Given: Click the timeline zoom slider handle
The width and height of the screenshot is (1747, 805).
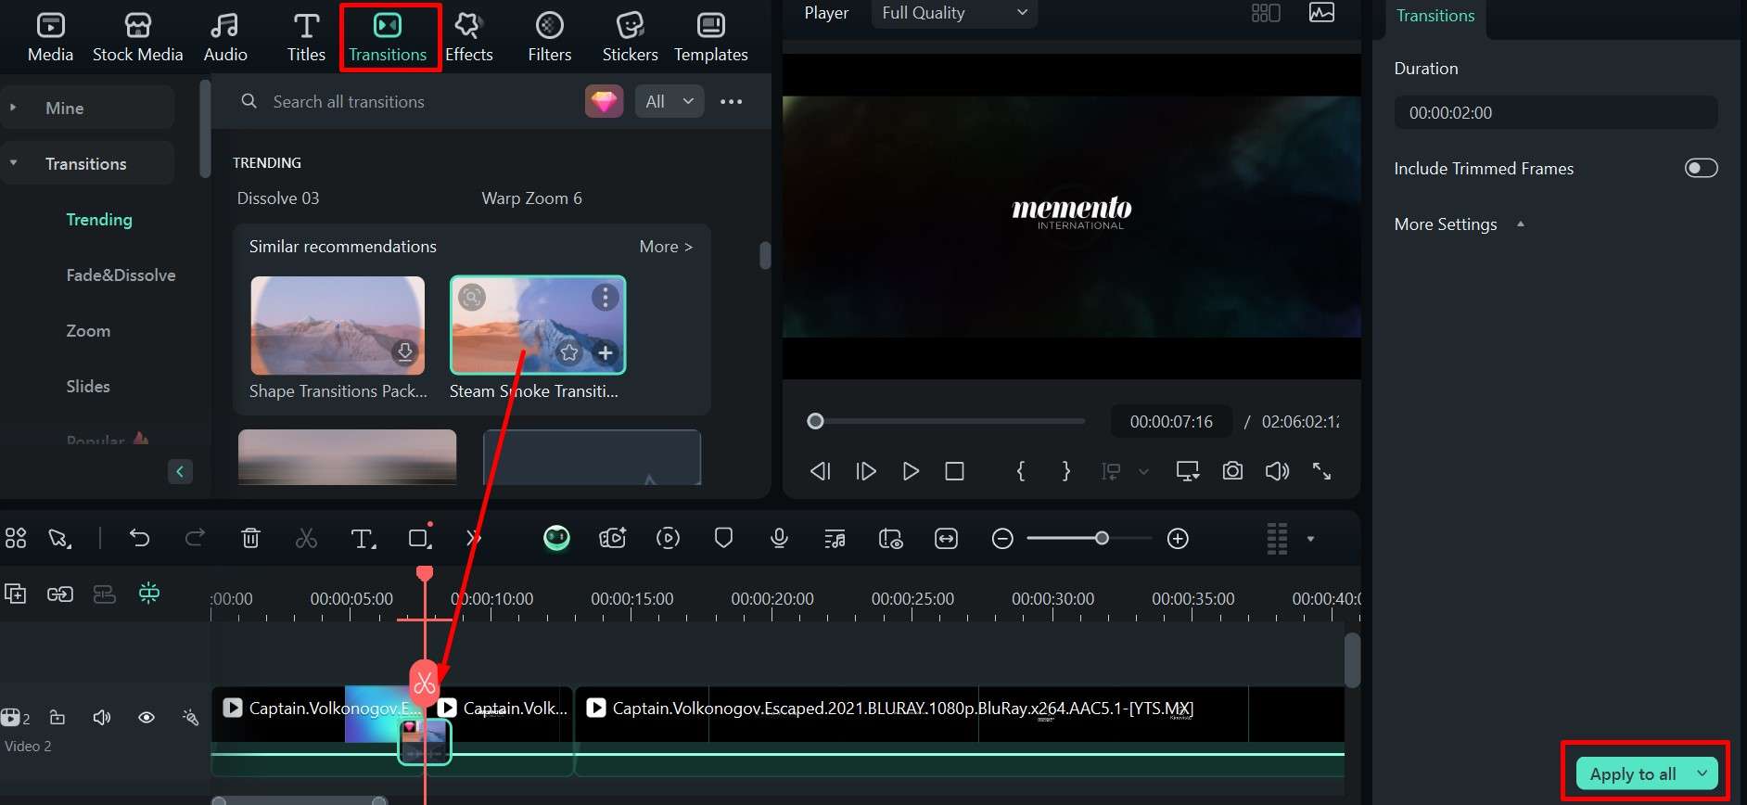Looking at the screenshot, I should click(1102, 538).
